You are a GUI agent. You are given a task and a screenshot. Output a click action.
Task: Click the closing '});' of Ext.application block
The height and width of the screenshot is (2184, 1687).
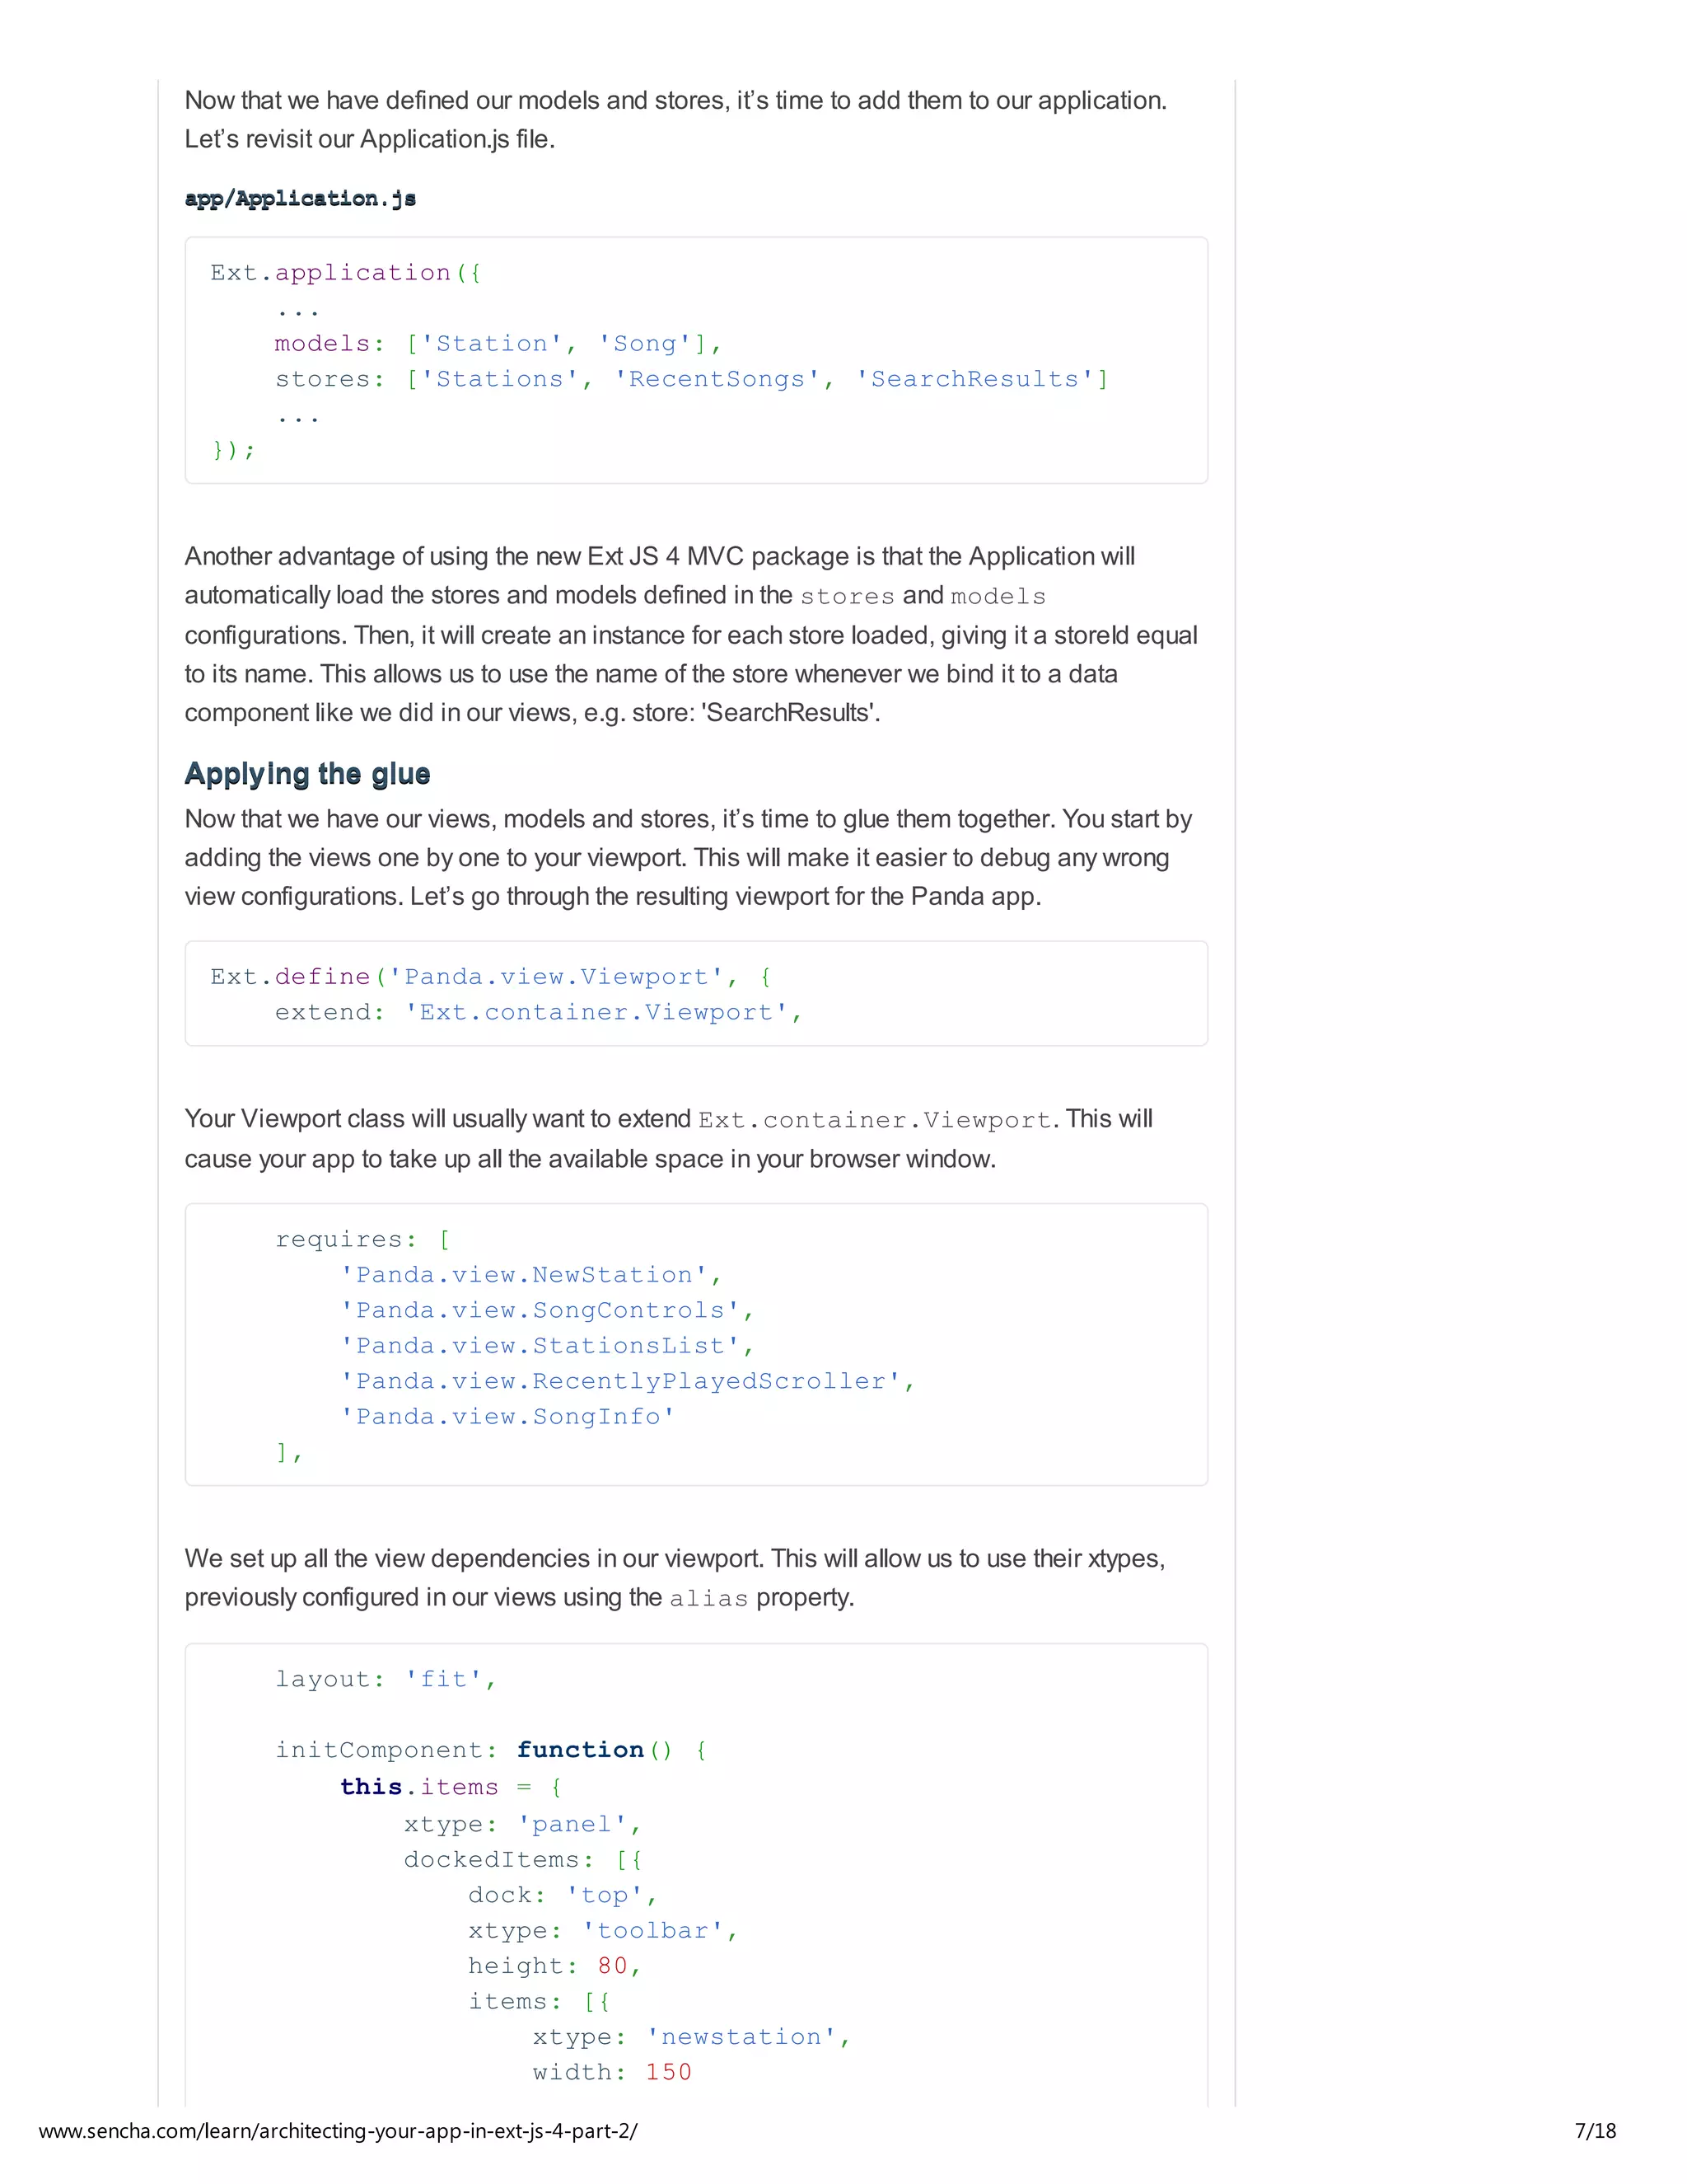tap(234, 450)
